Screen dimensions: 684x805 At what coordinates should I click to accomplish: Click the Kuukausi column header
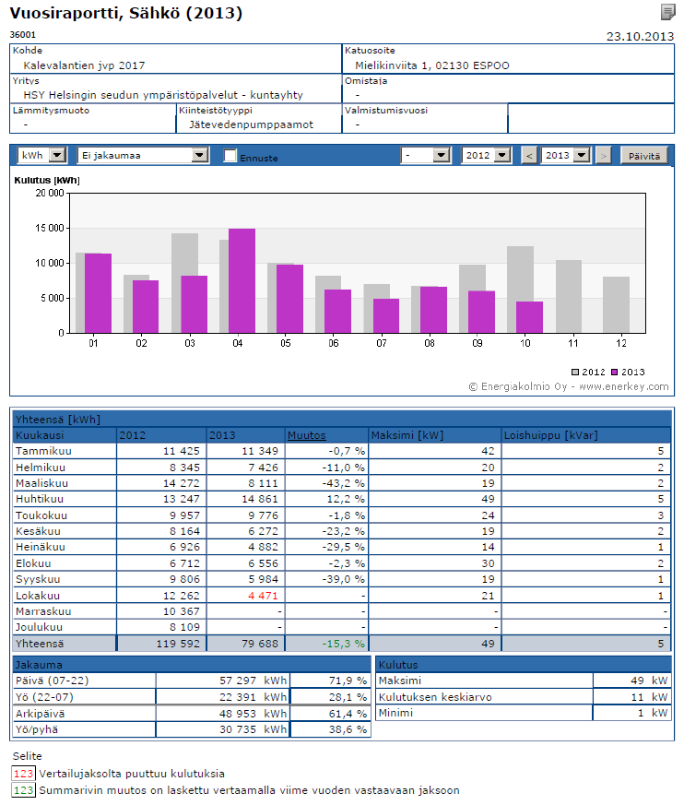[x=40, y=435]
